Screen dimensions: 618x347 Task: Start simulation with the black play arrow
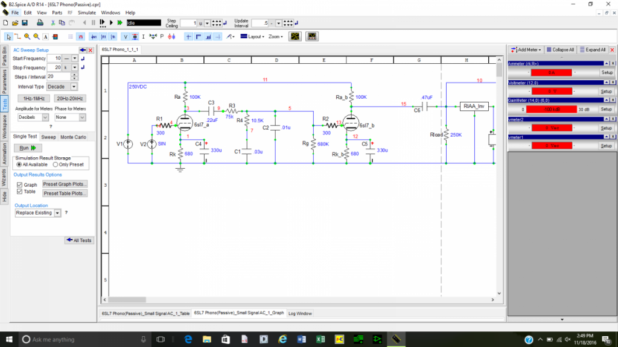coord(111,23)
